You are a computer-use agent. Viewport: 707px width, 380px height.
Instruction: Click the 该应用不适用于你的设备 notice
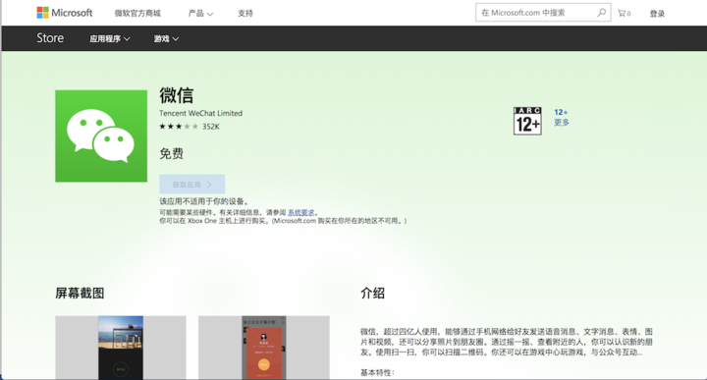point(204,201)
